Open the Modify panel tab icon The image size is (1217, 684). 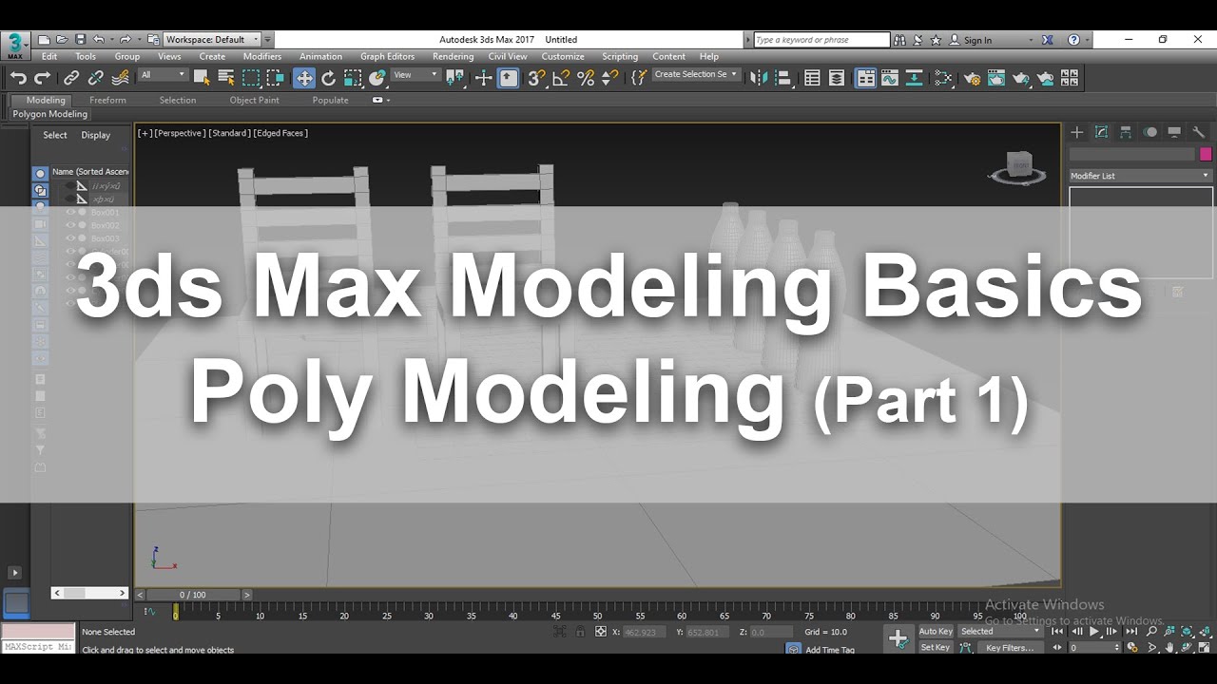pyautogui.click(x=1101, y=132)
